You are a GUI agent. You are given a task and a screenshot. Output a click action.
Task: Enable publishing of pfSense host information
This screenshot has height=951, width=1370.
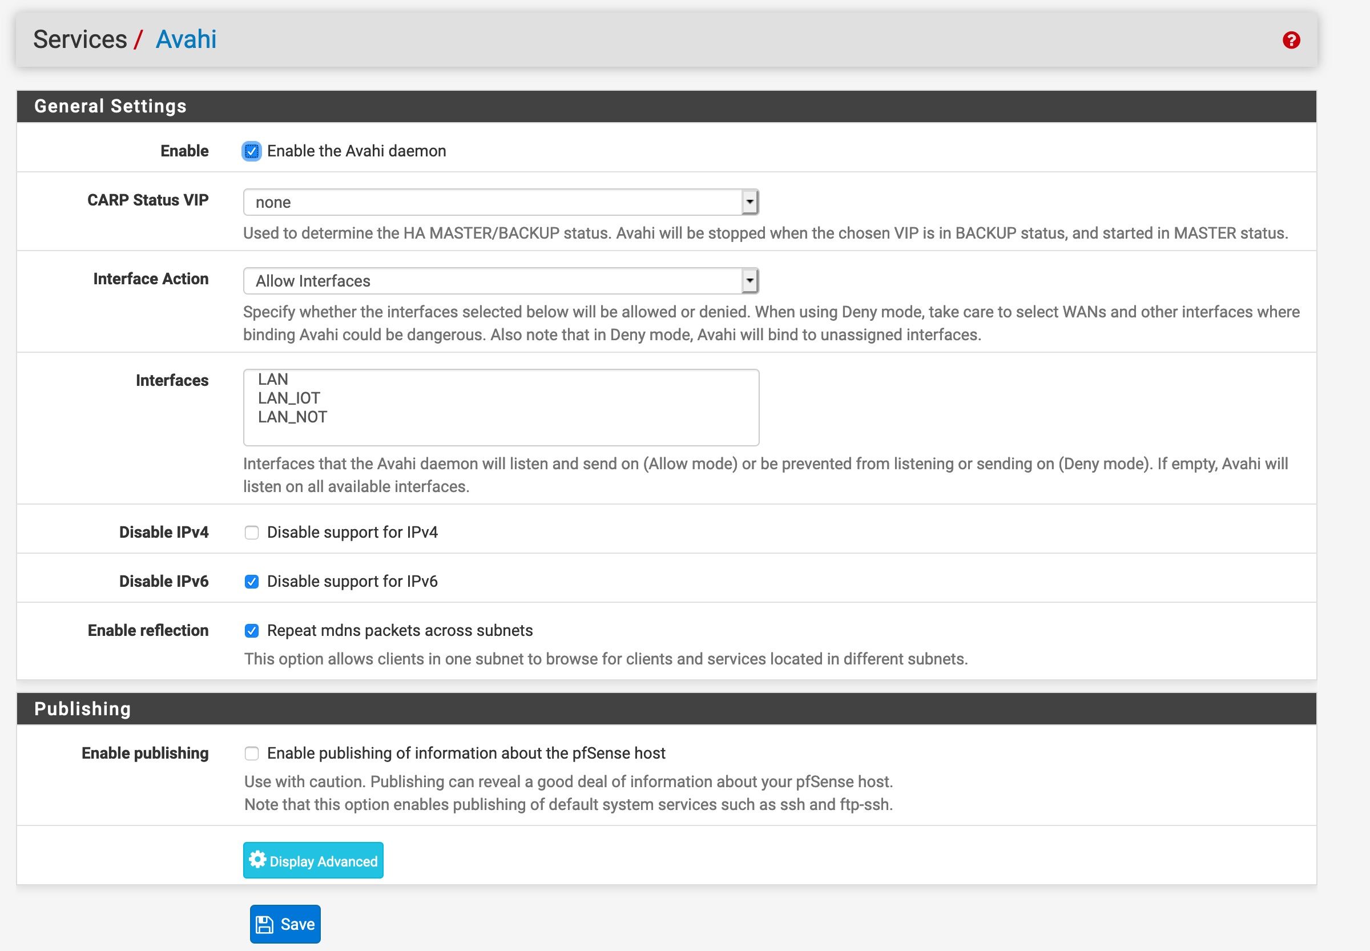coord(252,753)
